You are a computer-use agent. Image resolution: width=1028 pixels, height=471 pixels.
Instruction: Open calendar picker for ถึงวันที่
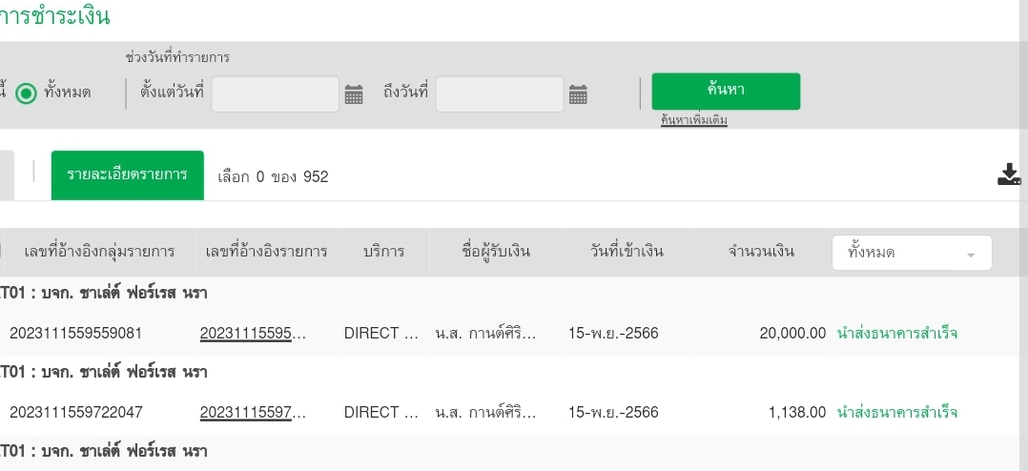[x=578, y=94]
